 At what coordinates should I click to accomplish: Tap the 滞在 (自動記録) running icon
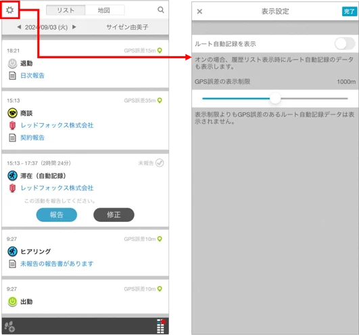[x=12, y=176]
